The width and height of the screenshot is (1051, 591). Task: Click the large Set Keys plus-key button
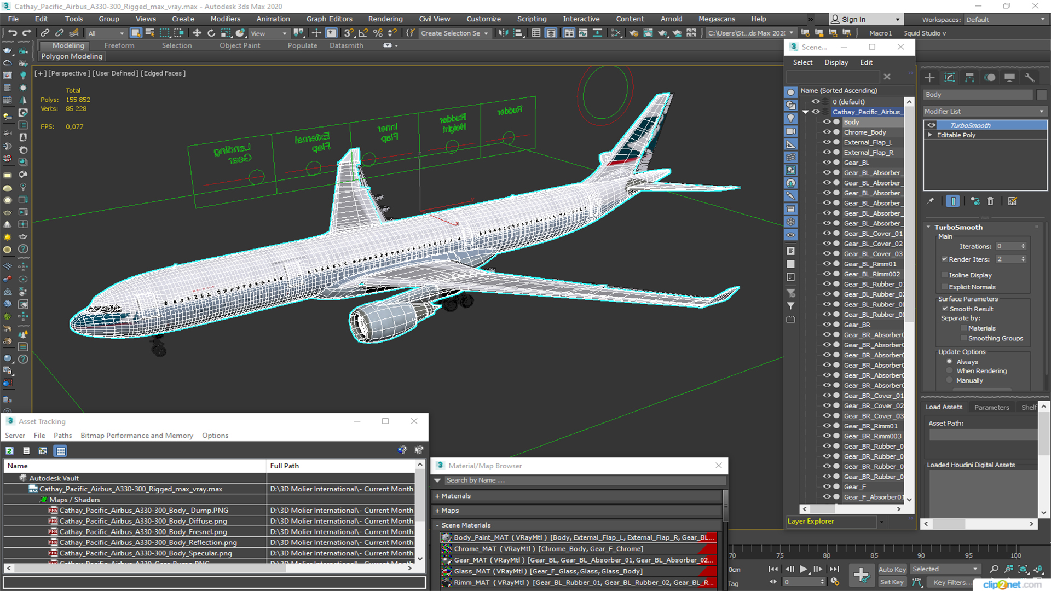pyautogui.click(x=861, y=575)
